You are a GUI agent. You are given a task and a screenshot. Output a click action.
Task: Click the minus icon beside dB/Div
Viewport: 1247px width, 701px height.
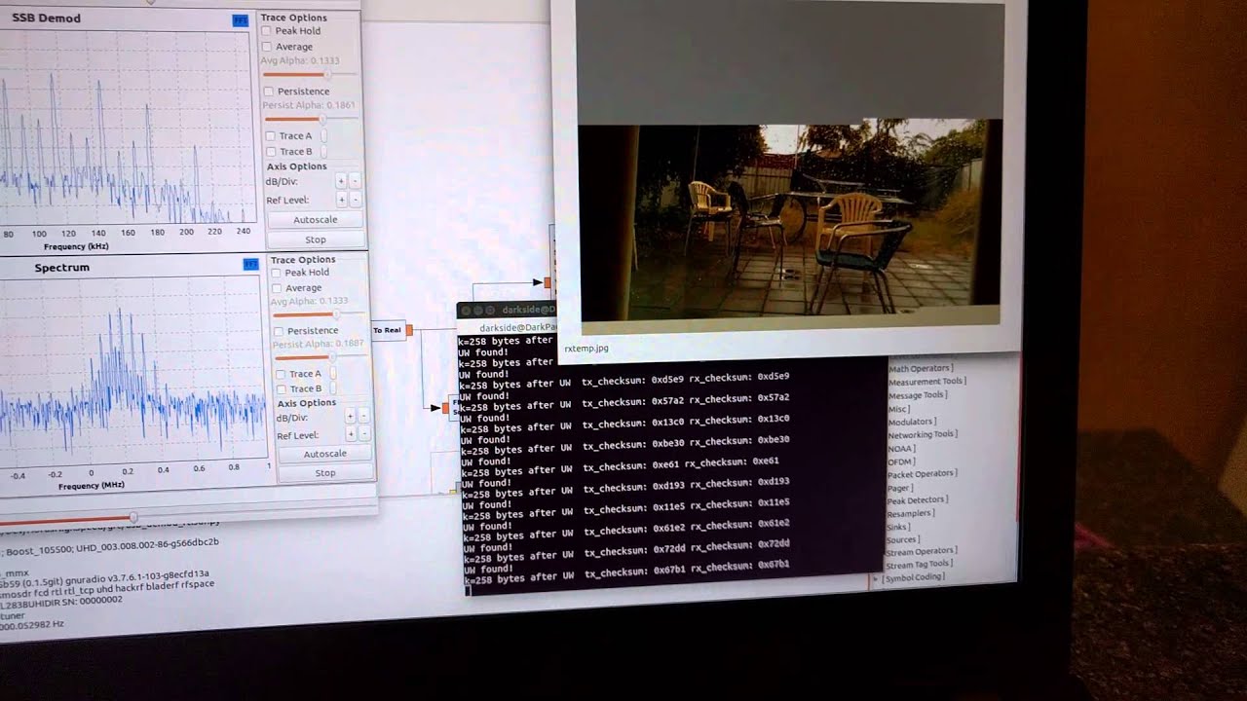[356, 181]
